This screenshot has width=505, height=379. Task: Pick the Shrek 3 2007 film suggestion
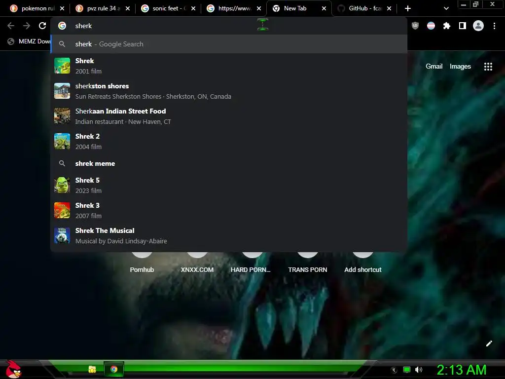(x=229, y=210)
